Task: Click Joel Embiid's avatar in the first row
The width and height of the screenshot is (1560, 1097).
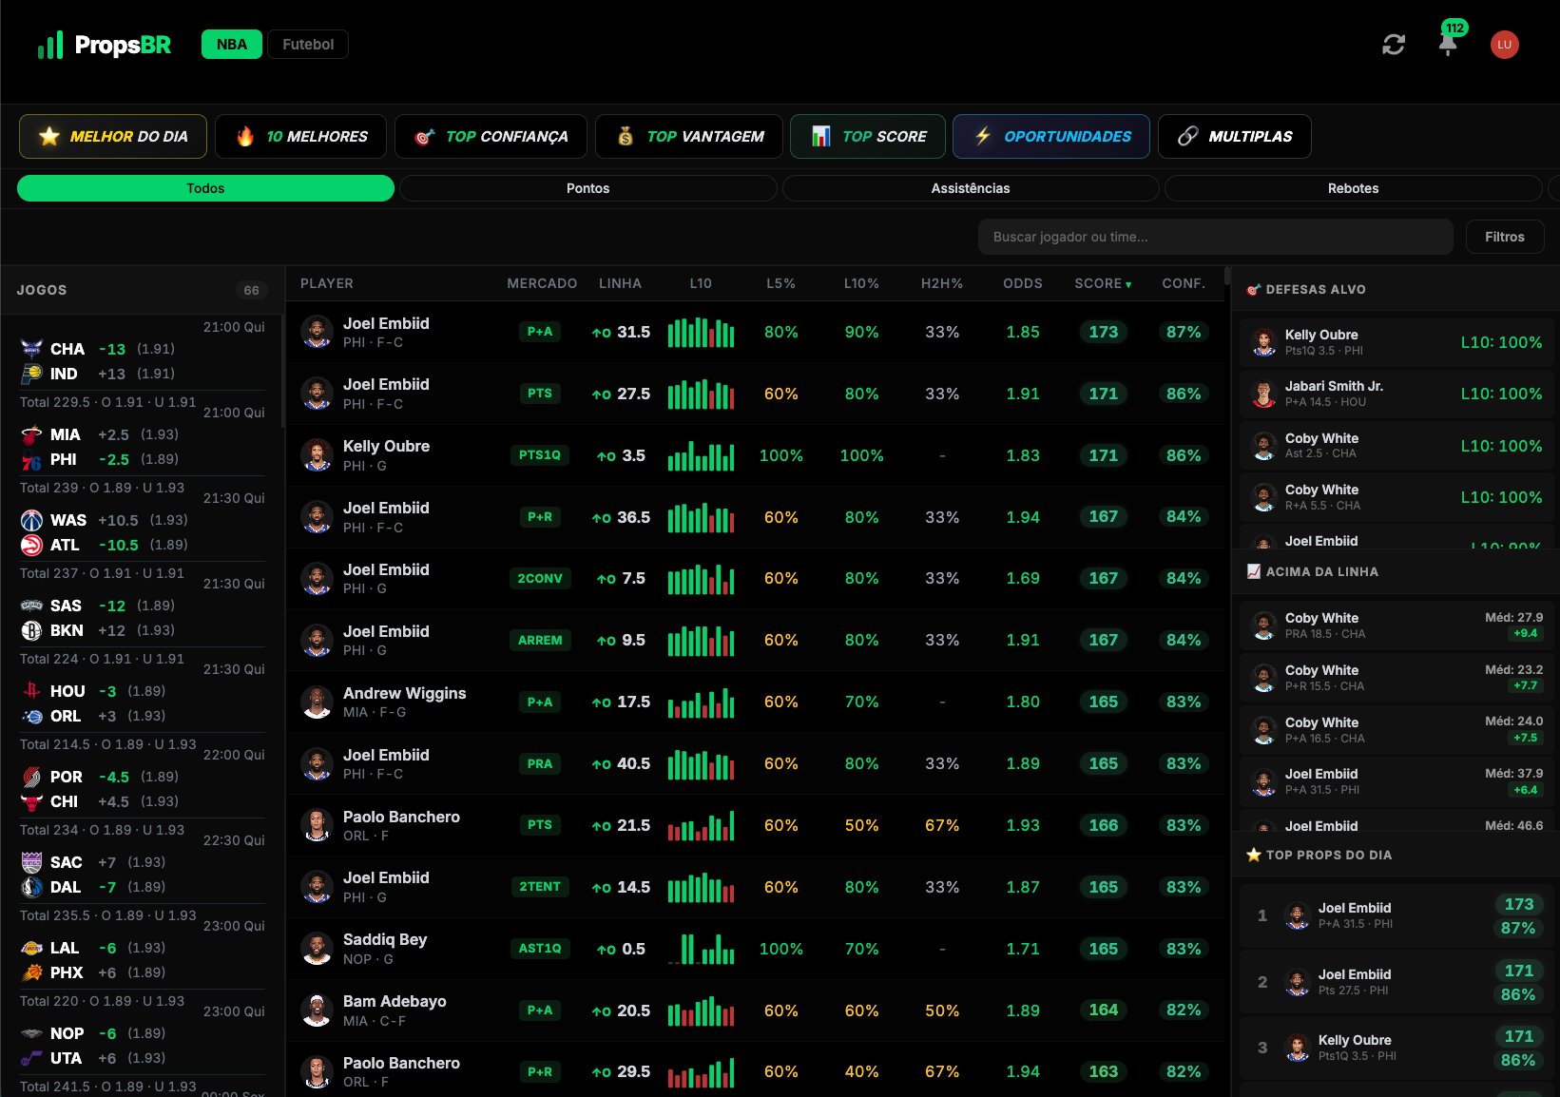Action: (316, 332)
